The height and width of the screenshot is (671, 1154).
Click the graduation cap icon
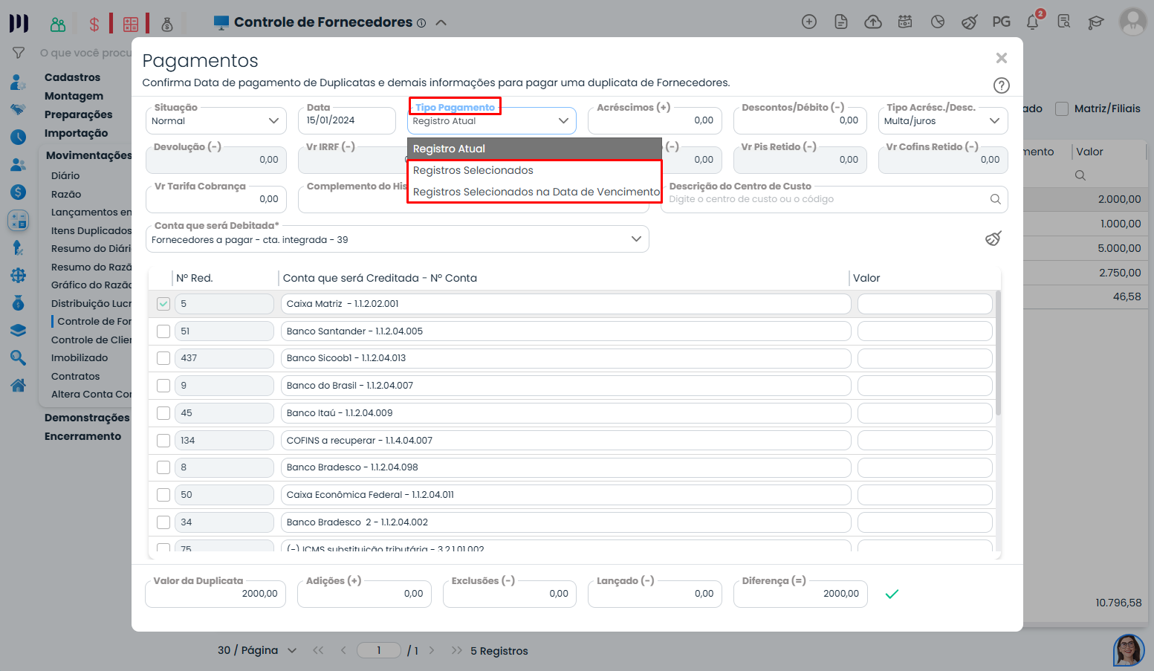[x=1095, y=22]
